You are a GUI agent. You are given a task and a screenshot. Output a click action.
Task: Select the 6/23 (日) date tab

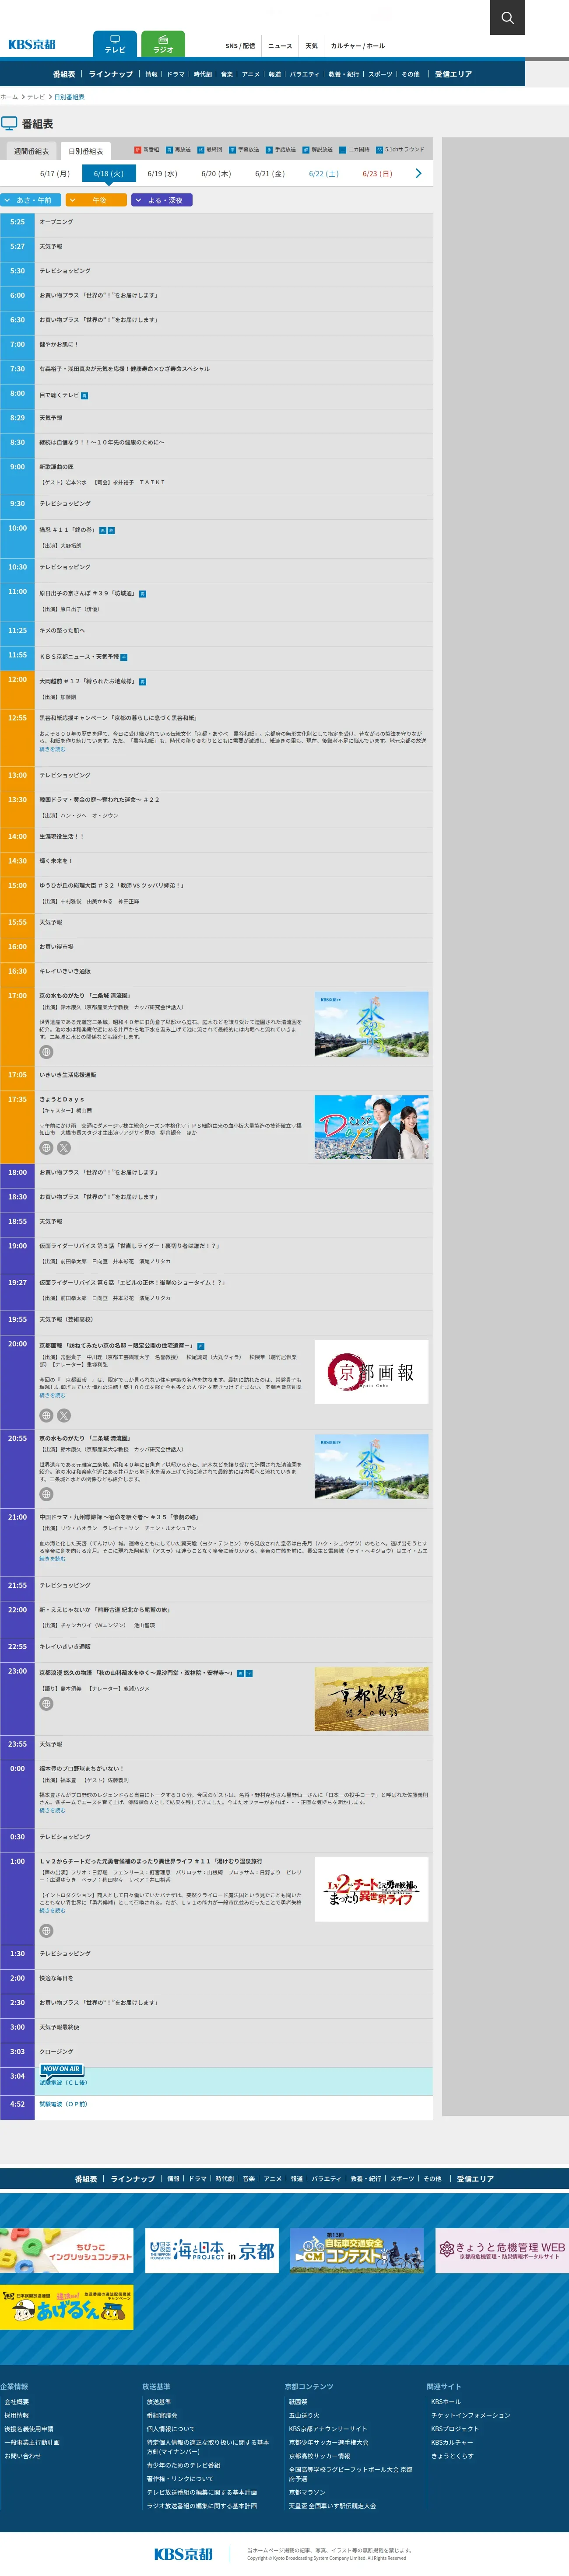coord(377,174)
